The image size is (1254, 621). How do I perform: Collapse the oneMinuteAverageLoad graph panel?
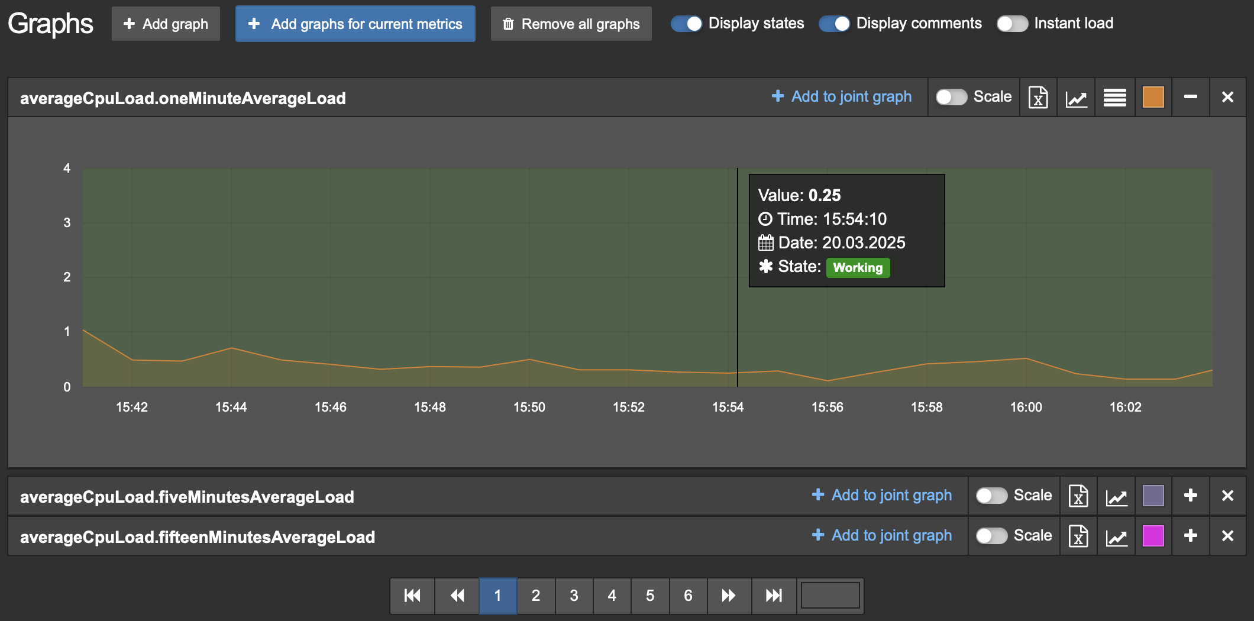click(1191, 97)
